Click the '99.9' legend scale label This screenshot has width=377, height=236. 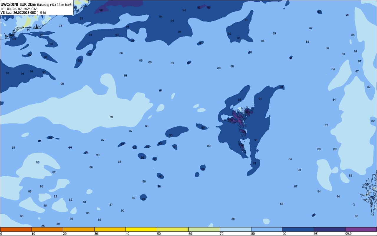[348, 234]
